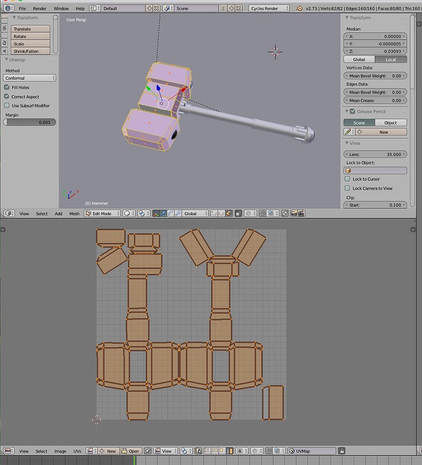
Task: Select the scale manipulator icon
Action: [x=178, y=213]
